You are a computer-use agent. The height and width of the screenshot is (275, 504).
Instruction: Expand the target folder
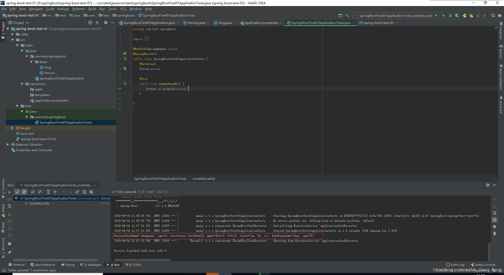tap(12, 128)
